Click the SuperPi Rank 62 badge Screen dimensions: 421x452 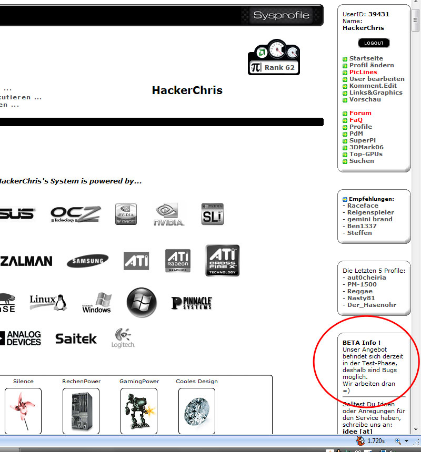click(274, 57)
